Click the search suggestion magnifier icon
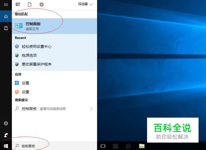206x150 pixels. pos(17,109)
